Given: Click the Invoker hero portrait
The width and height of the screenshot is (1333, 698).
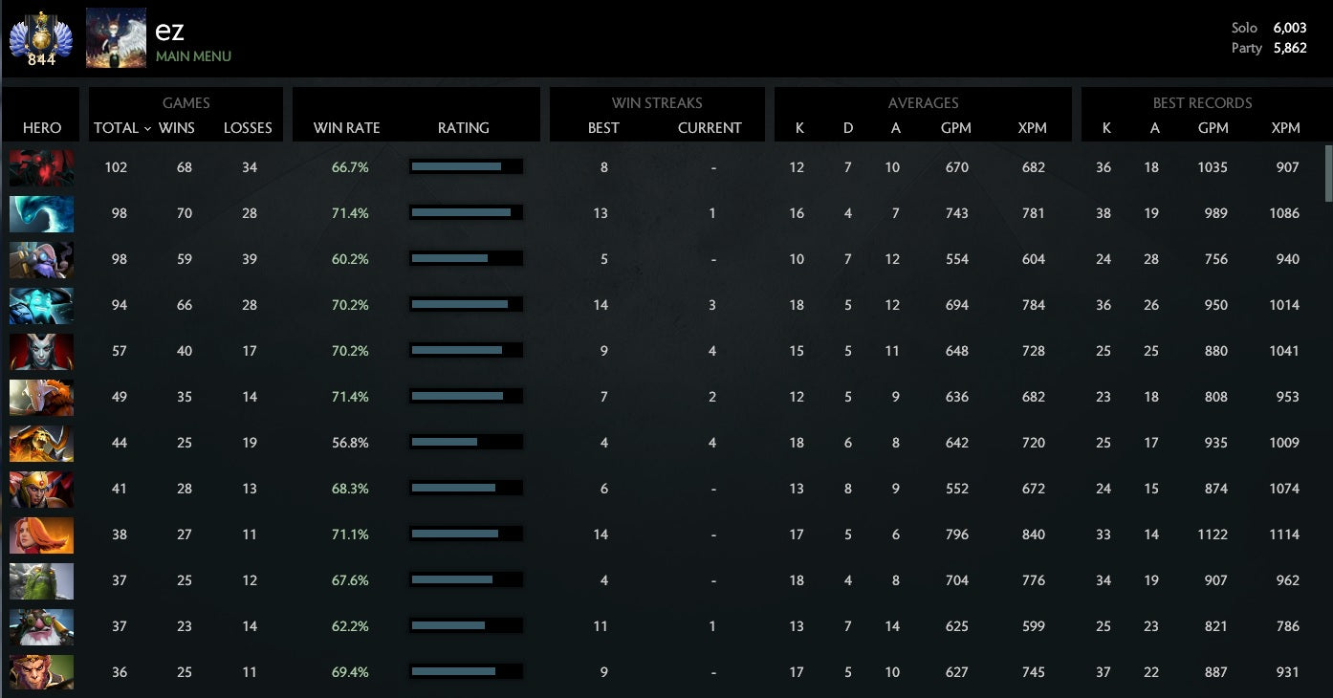Looking at the screenshot, I should click(x=41, y=397).
